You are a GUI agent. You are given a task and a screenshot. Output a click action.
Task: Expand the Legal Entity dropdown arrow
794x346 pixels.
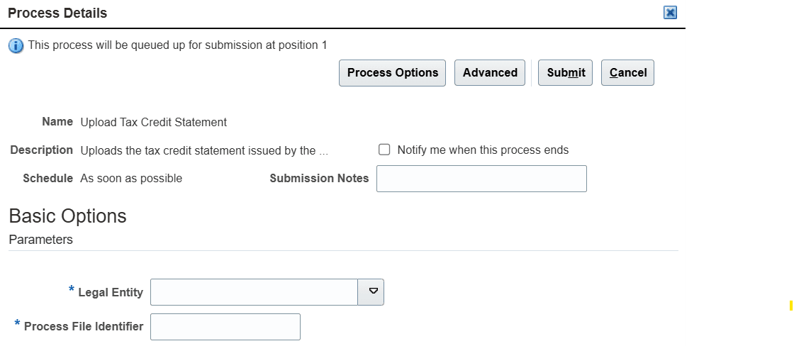point(371,292)
